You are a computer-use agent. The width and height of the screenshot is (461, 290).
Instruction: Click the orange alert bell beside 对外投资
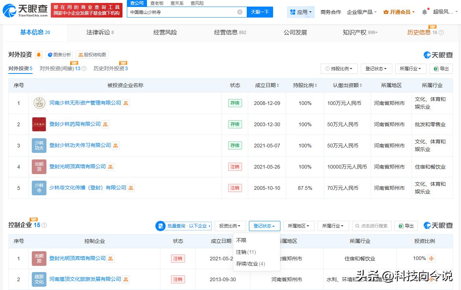pos(39,55)
